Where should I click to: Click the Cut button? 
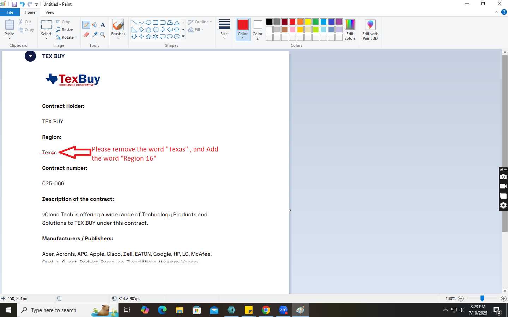pos(25,22)
